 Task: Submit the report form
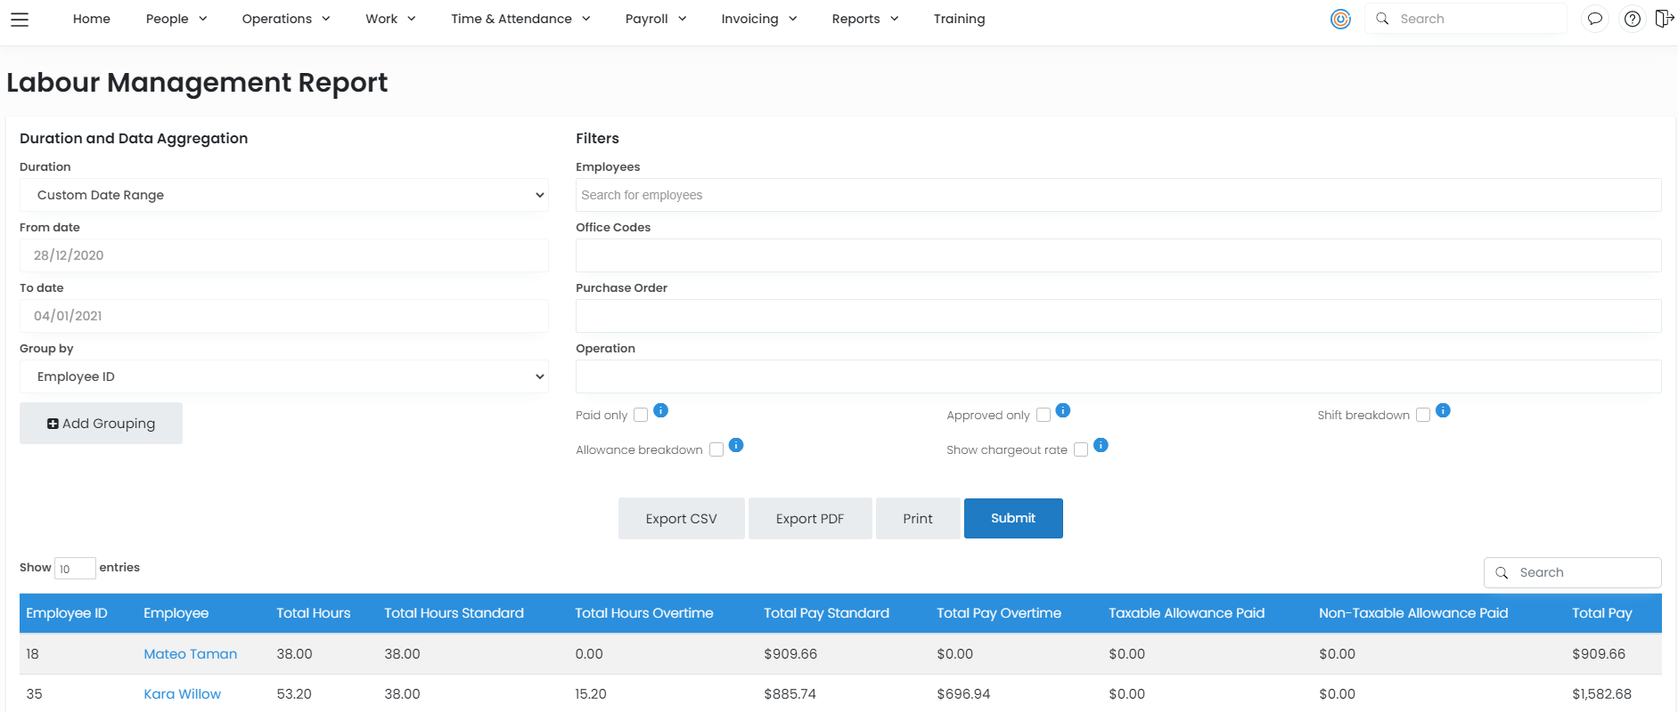click(x=1013, y=518)
